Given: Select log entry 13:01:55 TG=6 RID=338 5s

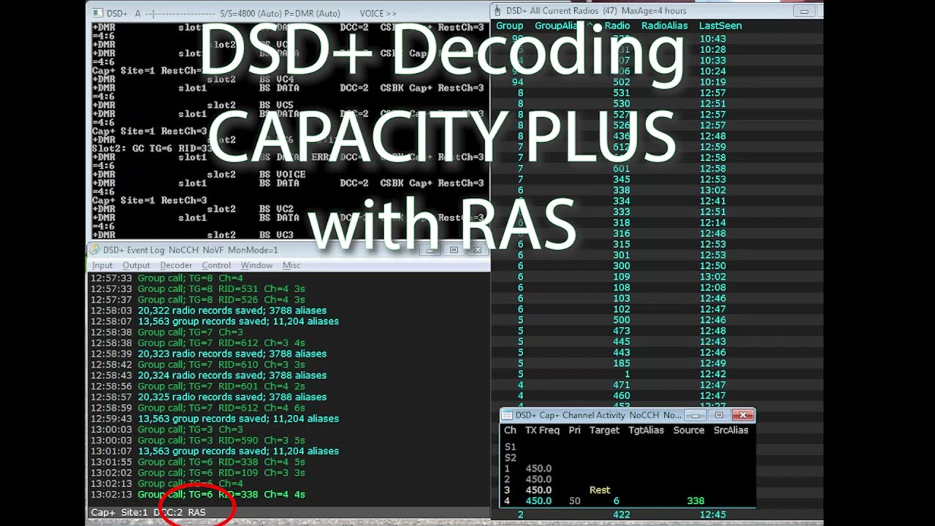Looking at the screenshot, I should (x=198, y=462).
